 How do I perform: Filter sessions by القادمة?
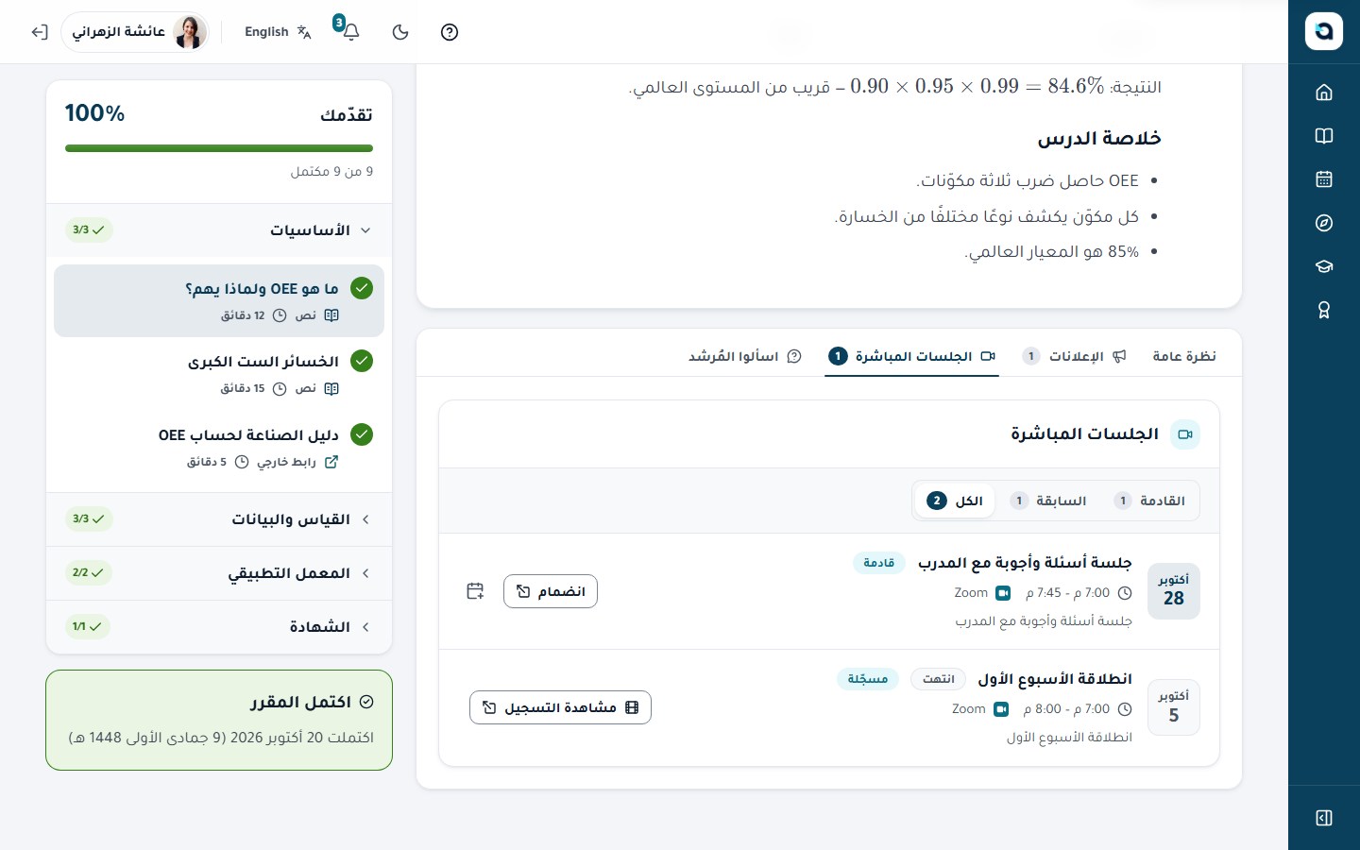pyautogui.click(x=1149, y=501)
